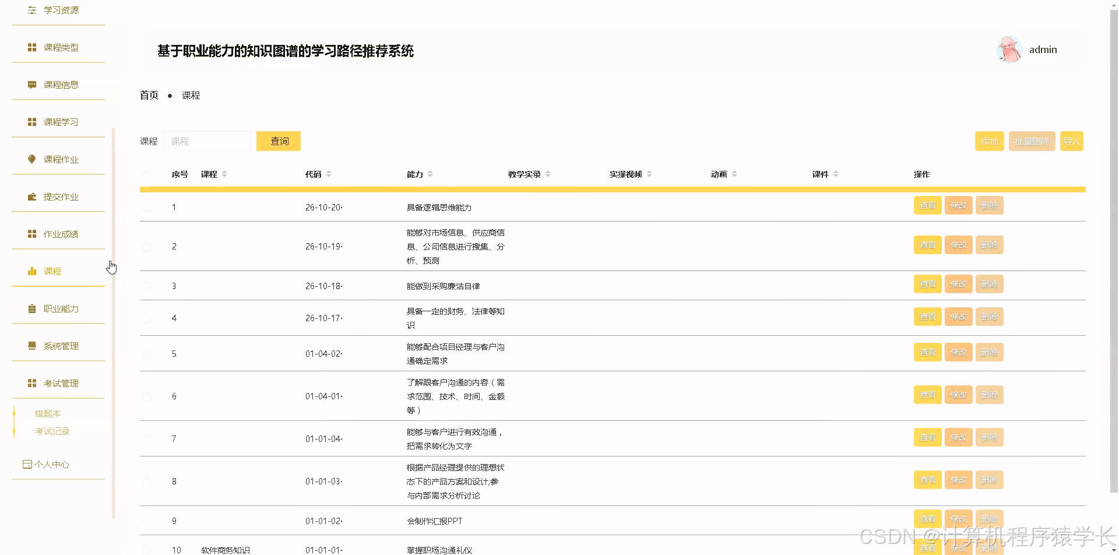Check the checkbox for row 5
Screen dimensions: 1119x555
147,353
